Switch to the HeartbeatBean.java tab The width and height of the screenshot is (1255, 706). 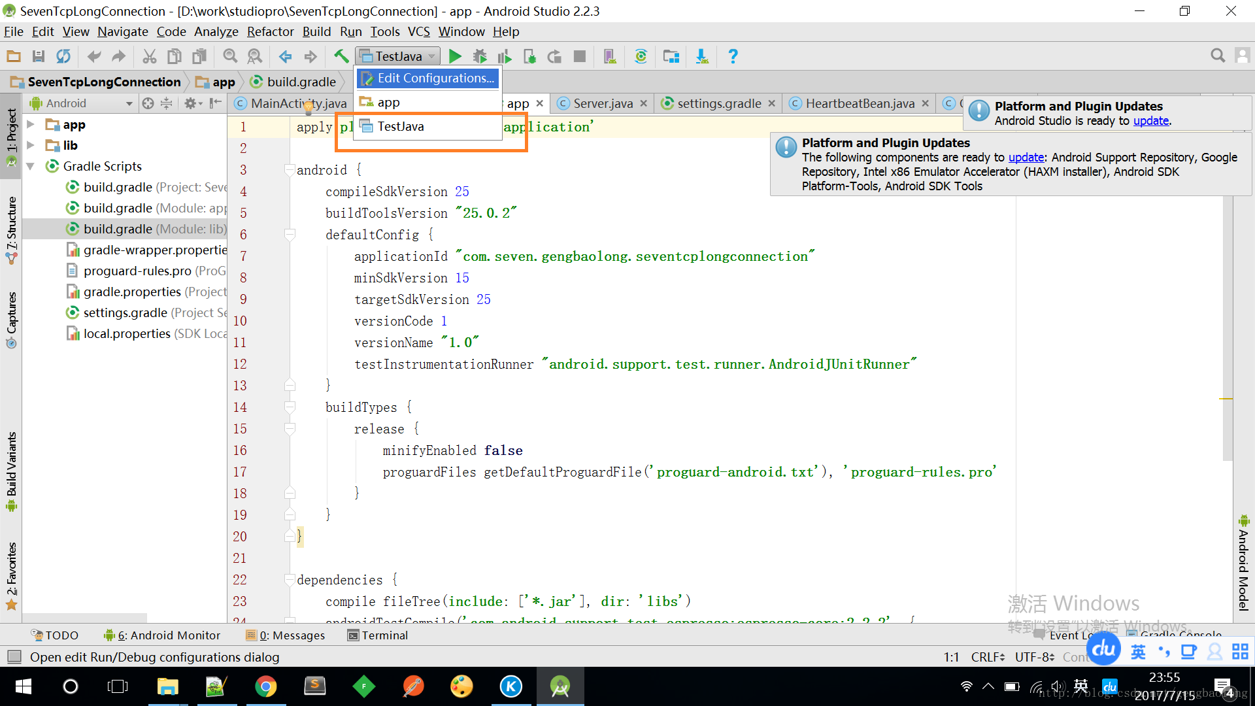click(x=860, y=103)
